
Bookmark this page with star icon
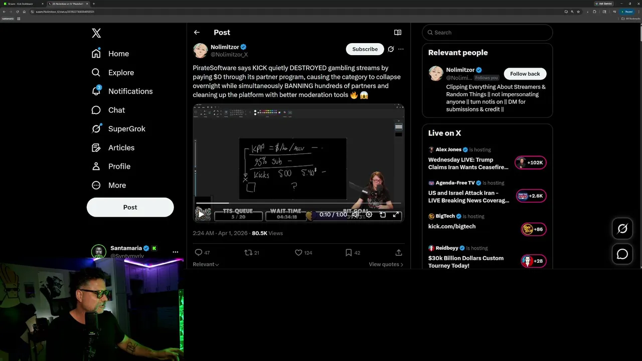point(578,12)
